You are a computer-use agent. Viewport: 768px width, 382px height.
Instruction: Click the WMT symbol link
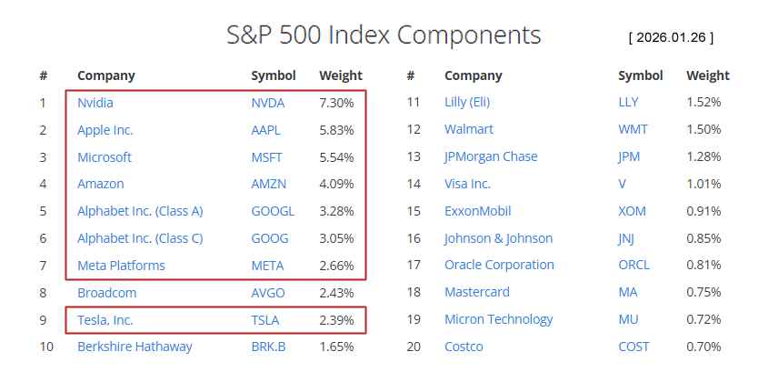[x=633, y=130]
